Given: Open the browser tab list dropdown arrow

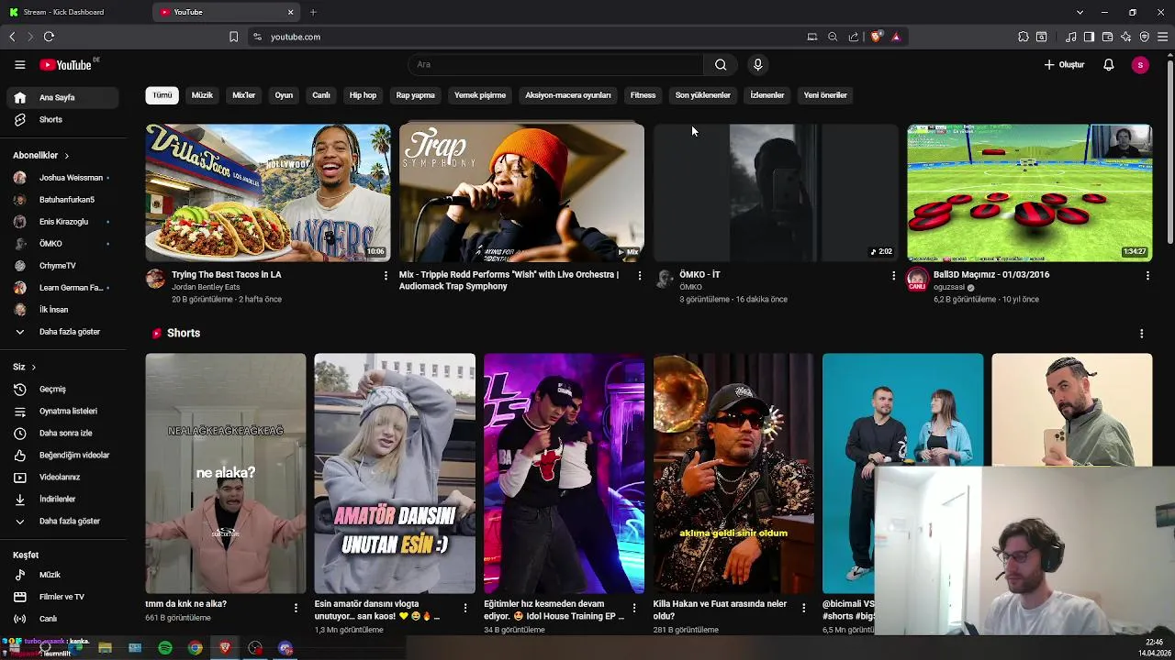Looking at the screenshot, I should pyautogui.click(x=1080, y=12).
